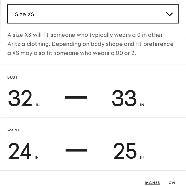The height and width of the screenshot is (186, 186).
Task: Click the IN unit beside 33
Action: [x=142, y=105]
